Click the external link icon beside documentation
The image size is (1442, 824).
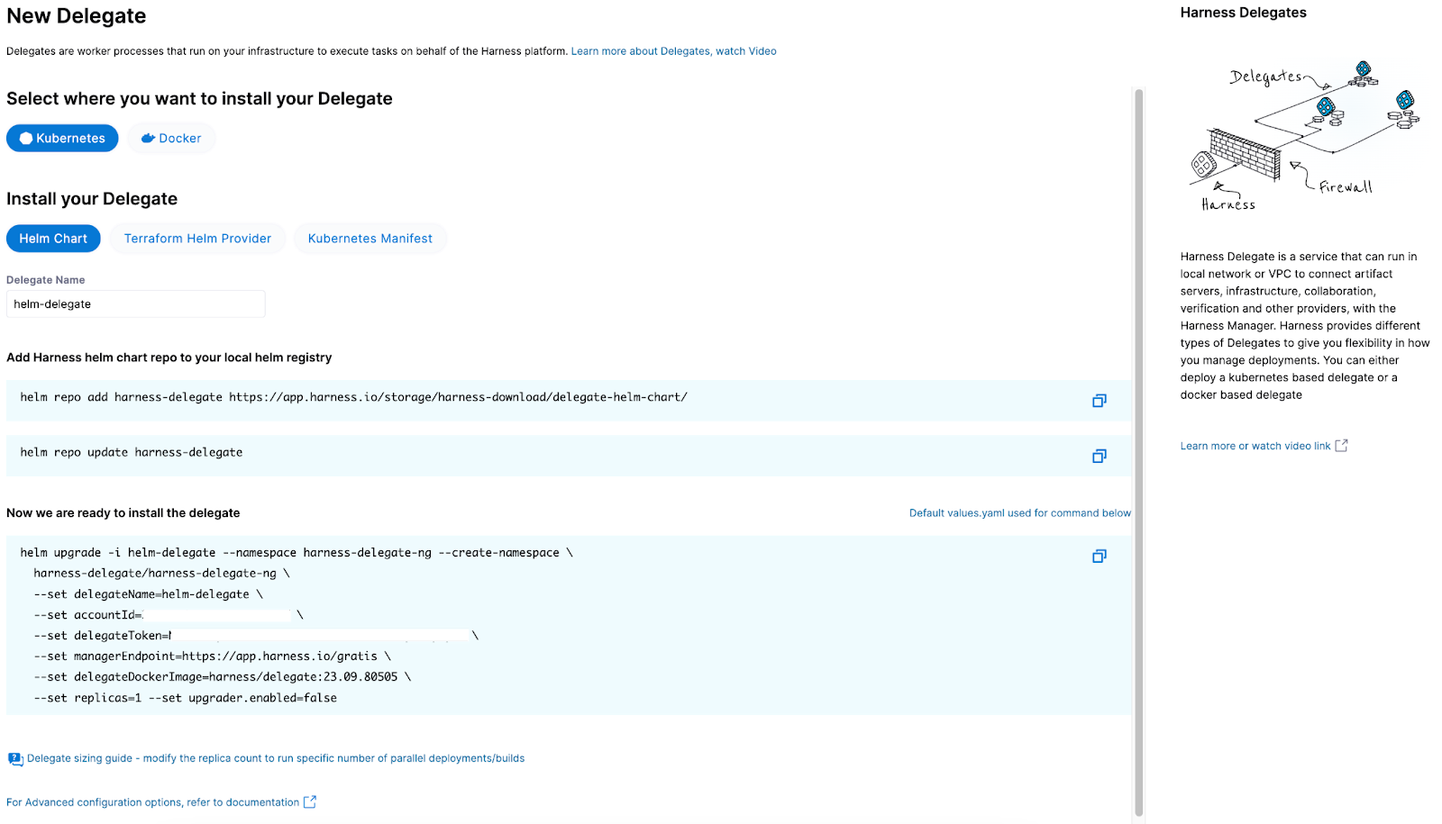[310, 801]
